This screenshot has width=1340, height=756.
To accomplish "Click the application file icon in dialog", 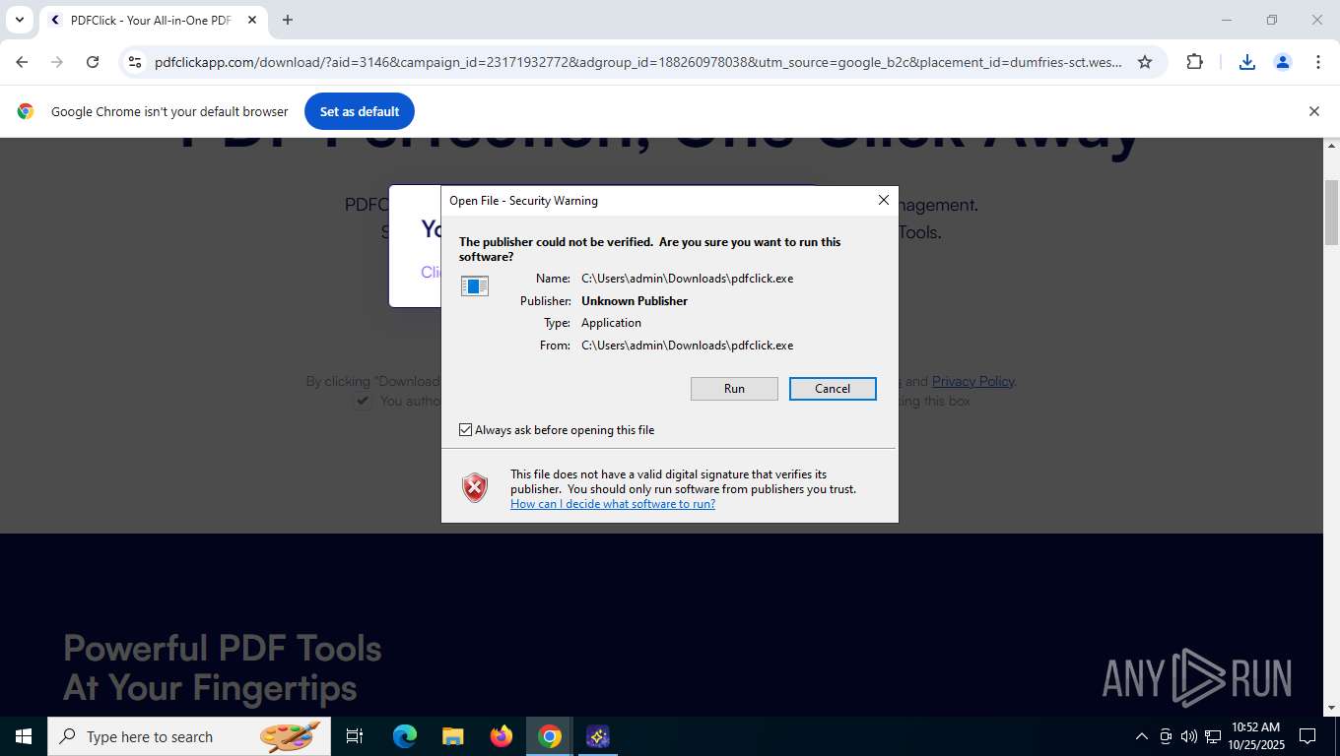I will pyautogui.click(x=475, y=286).
